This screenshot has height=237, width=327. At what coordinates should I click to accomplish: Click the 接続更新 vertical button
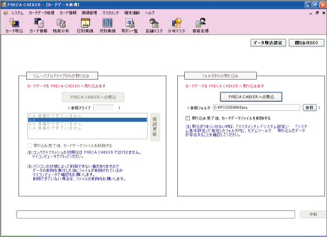pos(155,127)
